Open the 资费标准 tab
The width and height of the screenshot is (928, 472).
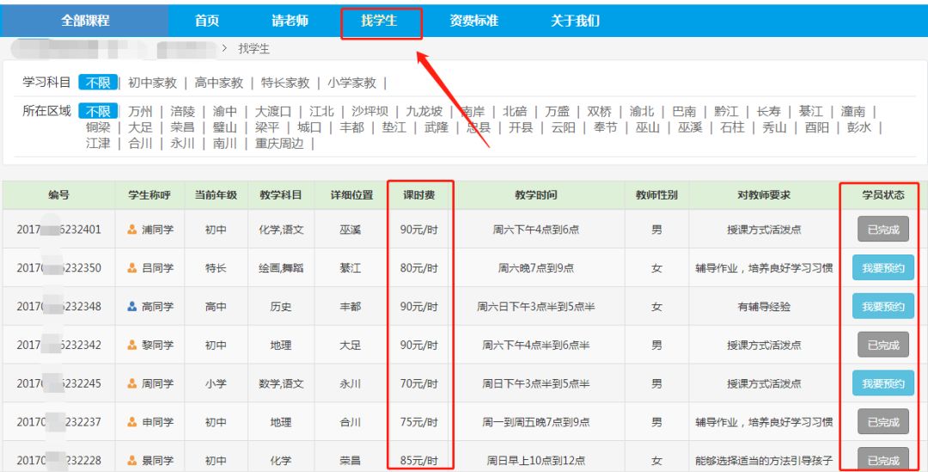(x=473, y=21)
